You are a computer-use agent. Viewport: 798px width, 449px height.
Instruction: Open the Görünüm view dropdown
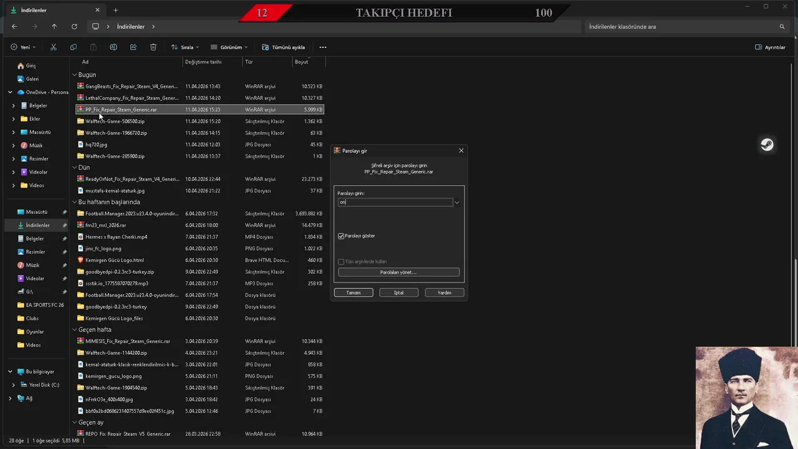click(x=229, y=47)
